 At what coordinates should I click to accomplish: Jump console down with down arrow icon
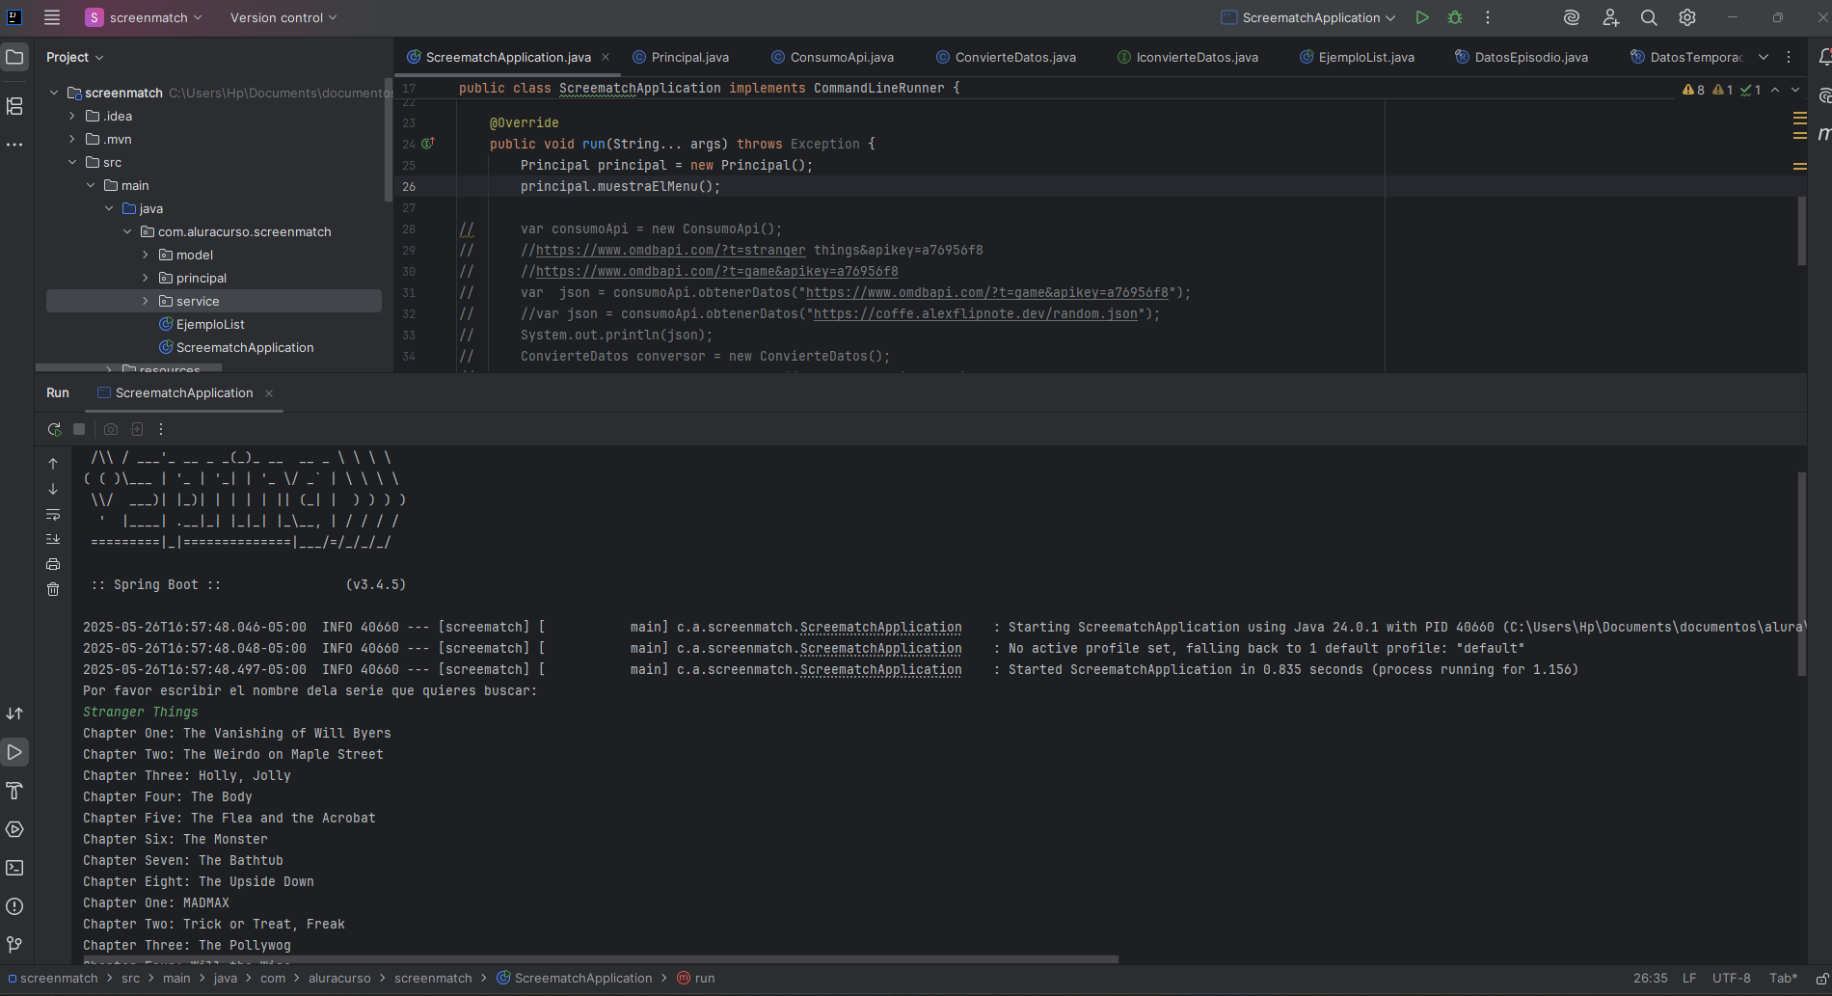[53, 489]
